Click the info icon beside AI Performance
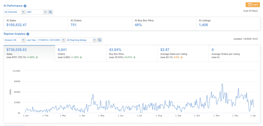The height and width of the screenshot is (126, 263). pos(25,6)
